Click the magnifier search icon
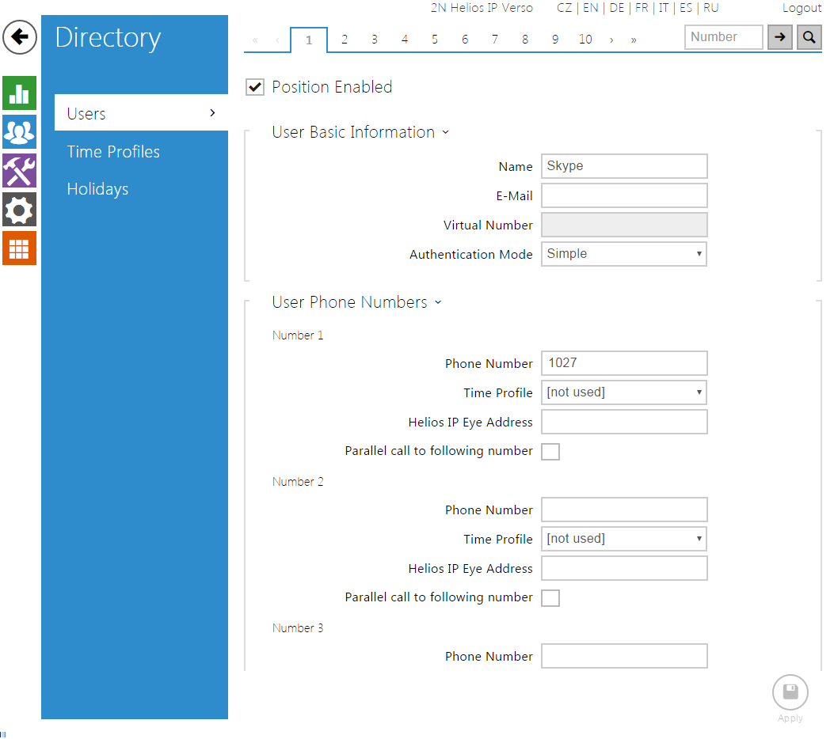The width and height of the screenshot is (834, 739). click(x=809, y=37)
